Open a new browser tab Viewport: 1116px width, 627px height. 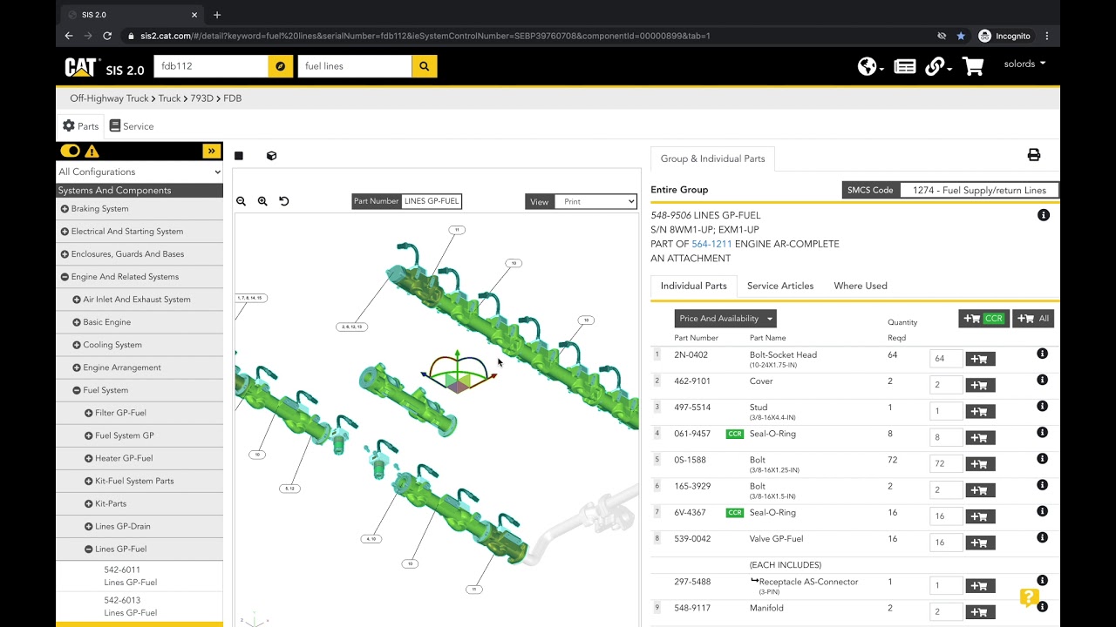click(217, 15)
